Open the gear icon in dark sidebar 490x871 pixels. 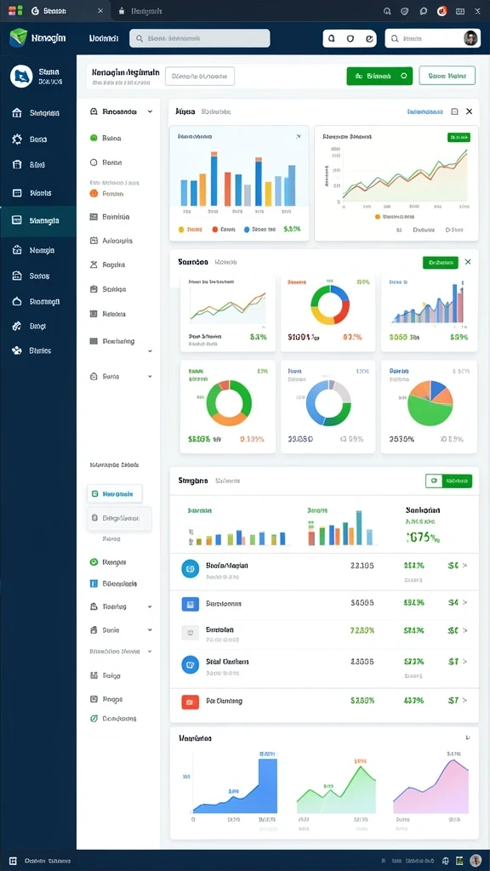pyautogui.click(x=17, y=139)
